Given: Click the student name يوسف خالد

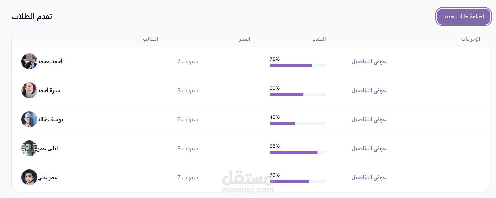Looking at the screenshot, I should pyautogui.click(x=50, y=119).
